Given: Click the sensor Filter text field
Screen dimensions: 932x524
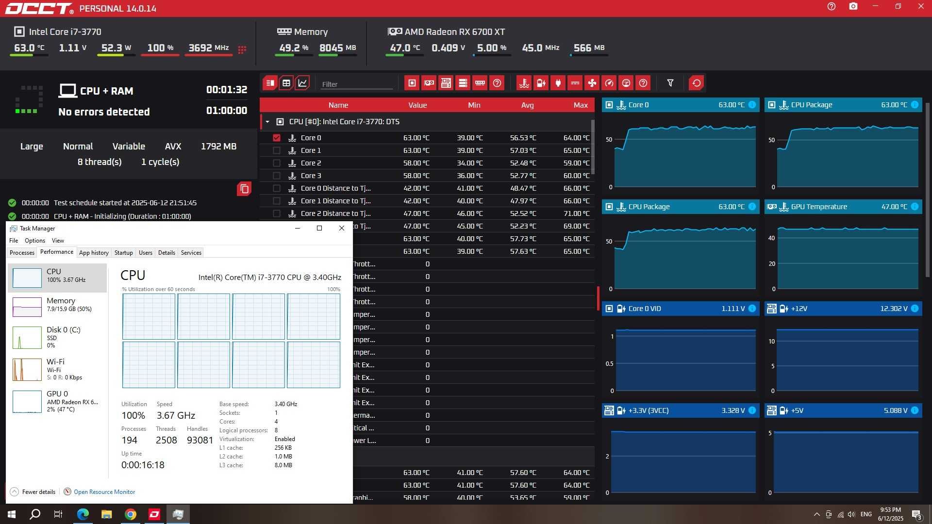Looking at the screenshot, I should (x=356, y=84).
